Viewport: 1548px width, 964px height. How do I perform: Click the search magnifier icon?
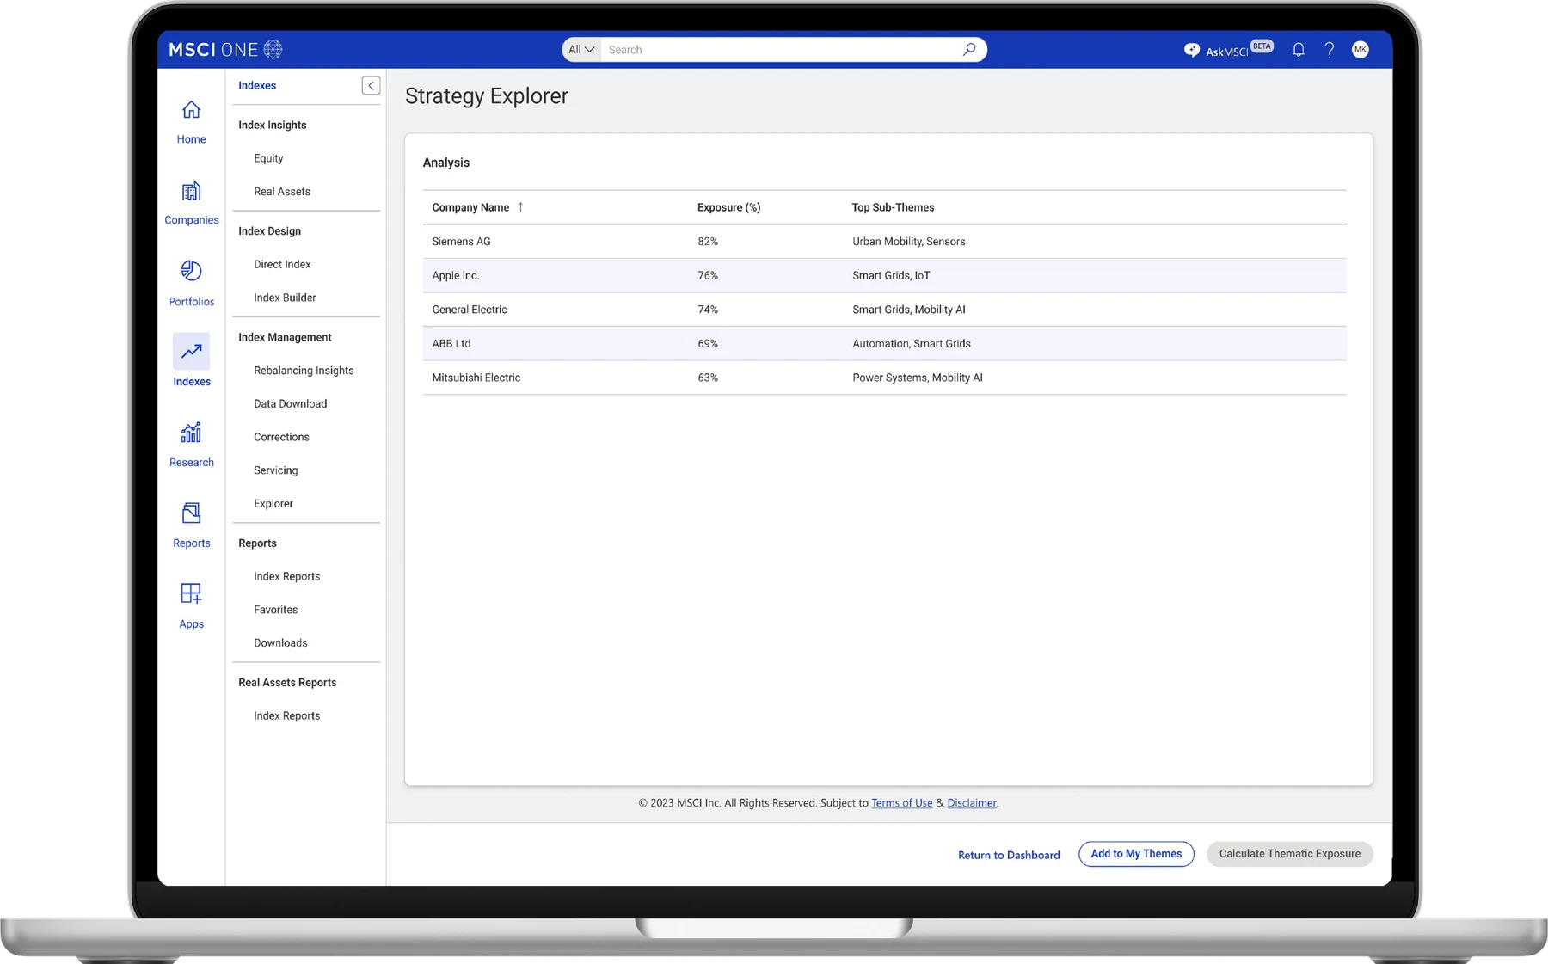(x=969, y=49)
